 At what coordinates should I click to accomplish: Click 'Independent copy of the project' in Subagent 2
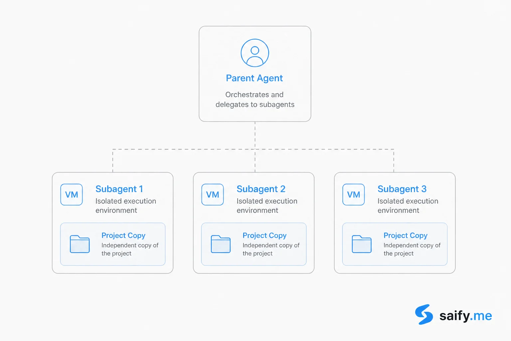click(271, 249)
